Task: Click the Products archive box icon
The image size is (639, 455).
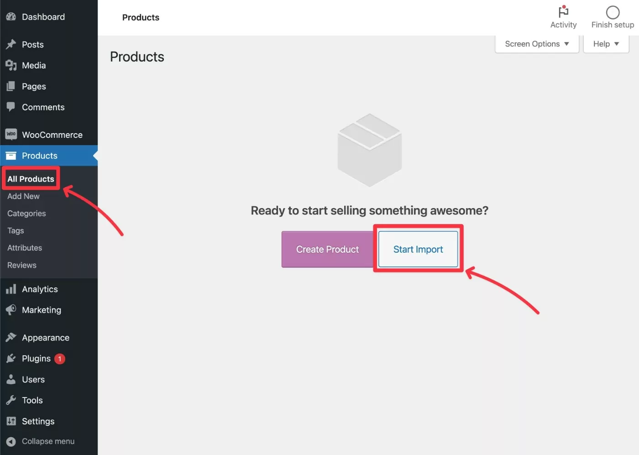Action: 11,156
